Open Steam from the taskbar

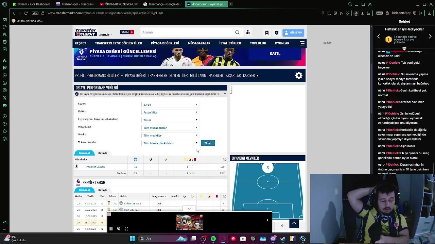point(282,239)
